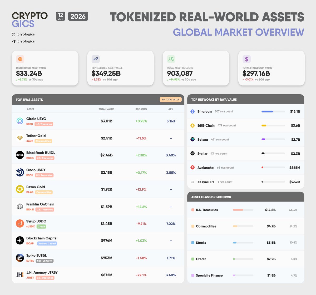Click the Stellar network icon
Image resolution: width=316 pixels, height=295 pixels.
pos(192,153)
